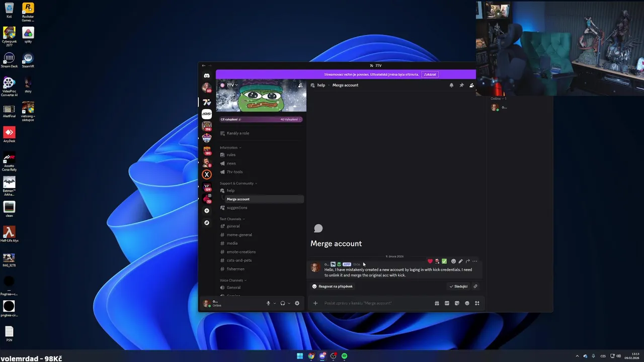
Task: Expand the 40 Vylepšení boost goal bar
Action: 261,119
